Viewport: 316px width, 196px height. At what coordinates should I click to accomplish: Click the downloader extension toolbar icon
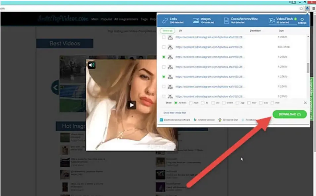pyautogui.click(x=307, y=8)
